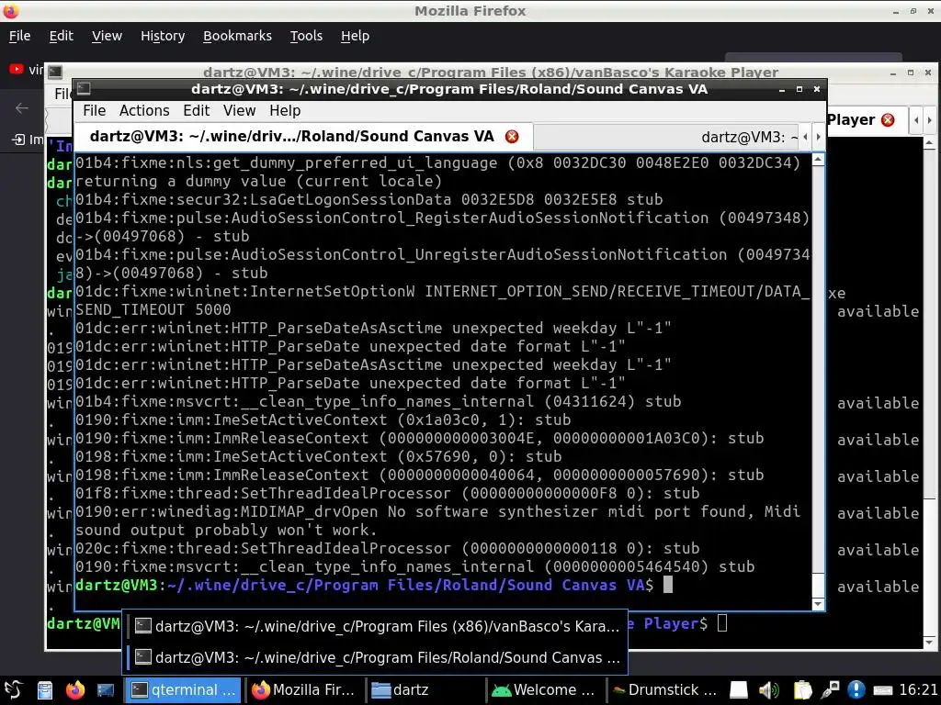This screenshot has width=941, height=705.
Task: Click the Firefox back arrow button
Action: pyautogui.click(x=22, y=108)
